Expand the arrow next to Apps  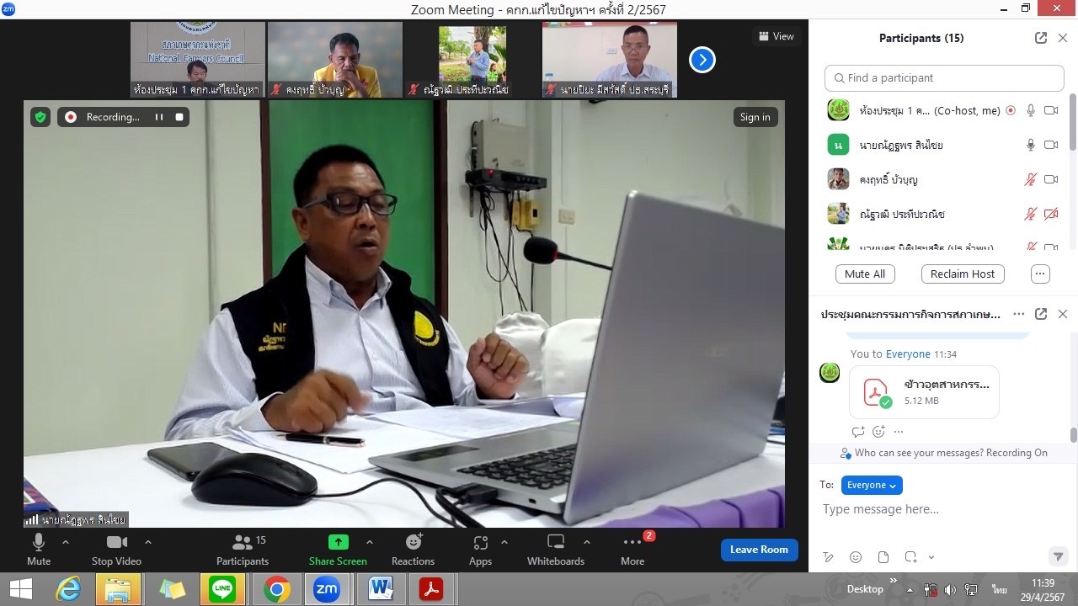pyautogui.click(x=504, y=542)
